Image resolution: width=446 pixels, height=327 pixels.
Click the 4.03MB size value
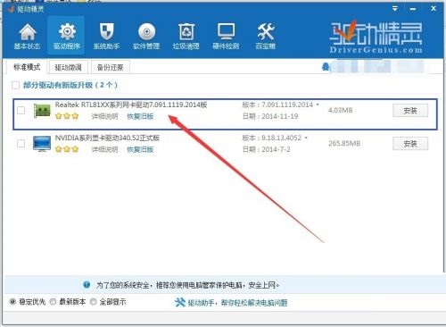(x=341, y=110)
